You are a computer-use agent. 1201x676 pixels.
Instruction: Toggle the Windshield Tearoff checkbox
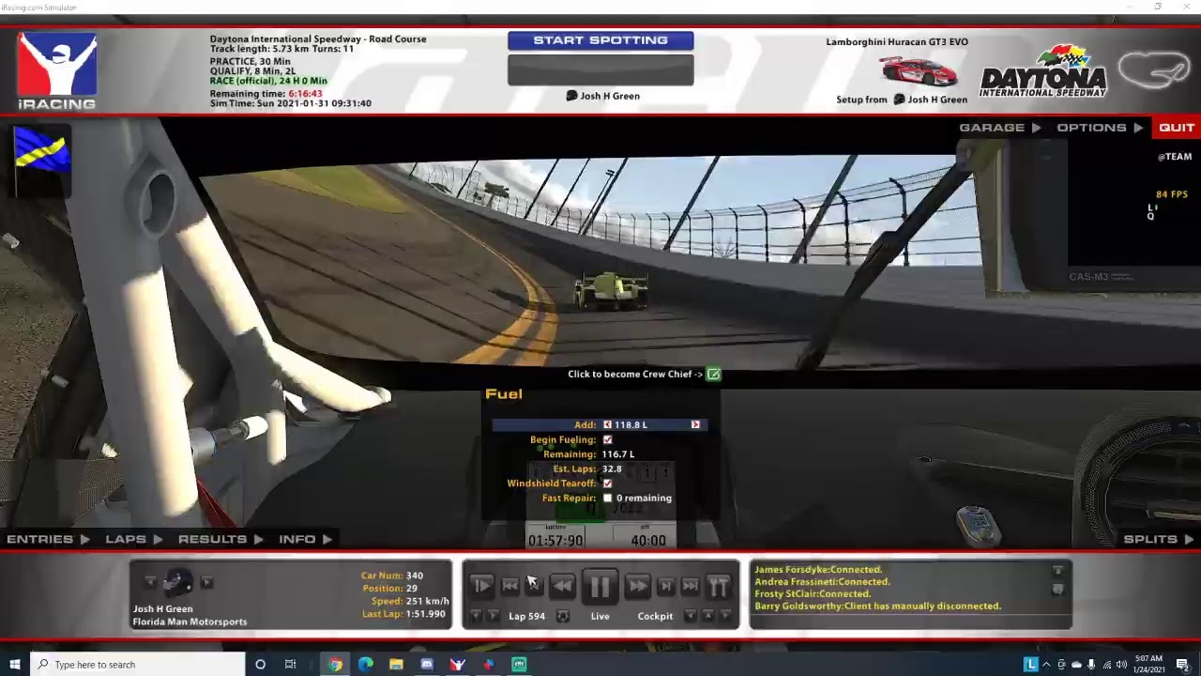point(607,484)
